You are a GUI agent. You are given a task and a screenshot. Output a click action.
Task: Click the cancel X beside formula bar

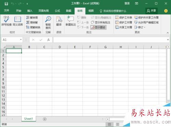click(x=33, y=40)
